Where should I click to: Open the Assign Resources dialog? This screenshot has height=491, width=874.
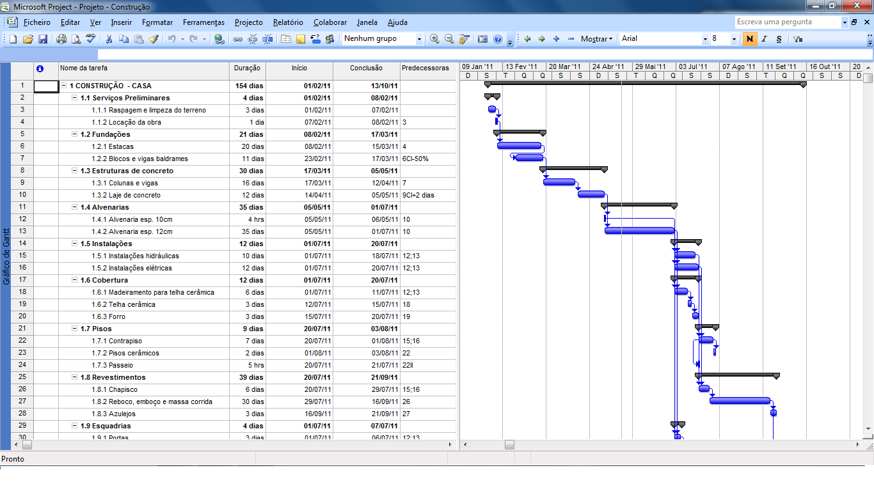[x=329, y=38]
